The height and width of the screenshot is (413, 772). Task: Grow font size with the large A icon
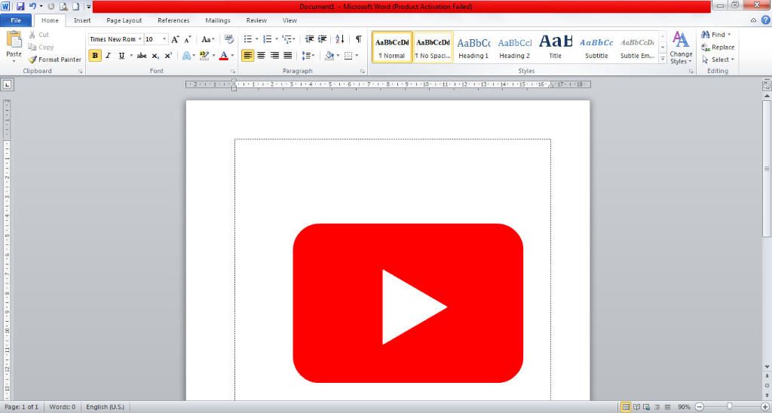tap(175, 39)
